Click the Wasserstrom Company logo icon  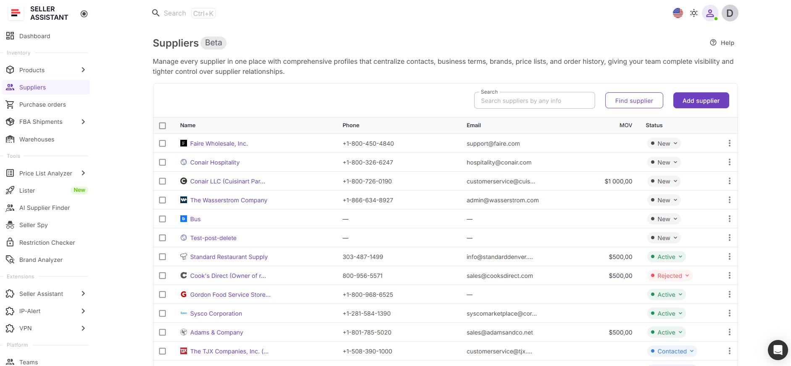pos(184,200)
